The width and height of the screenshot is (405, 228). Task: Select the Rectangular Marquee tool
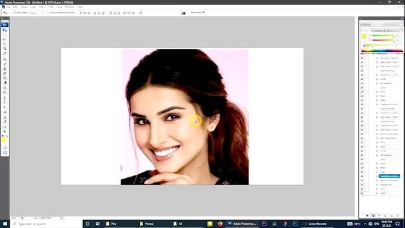[x=4, y=35]
